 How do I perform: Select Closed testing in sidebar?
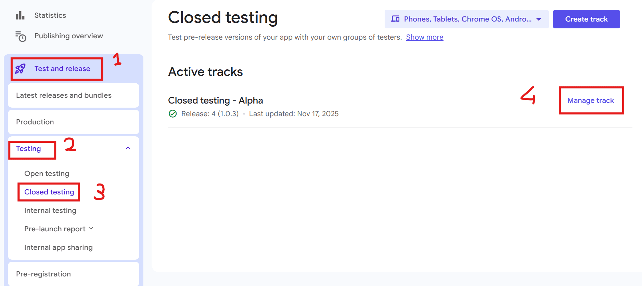point(49,192)
